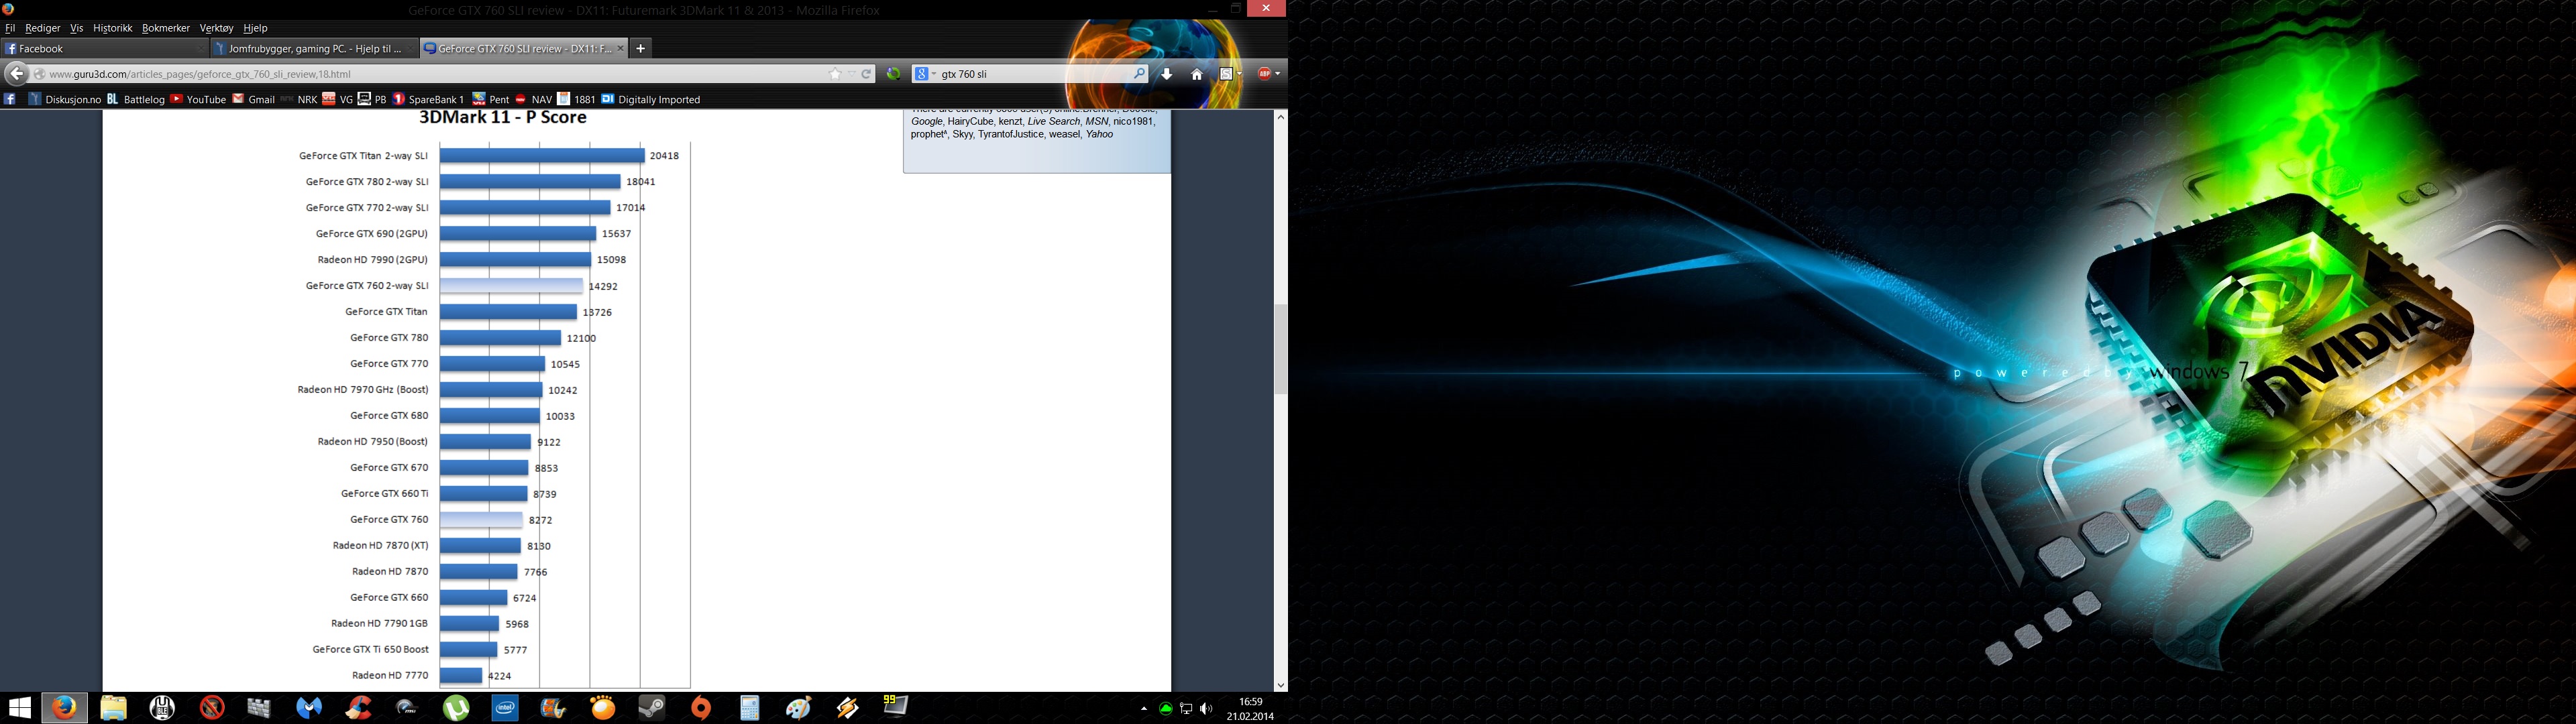The image size is (2576, 724).
Task: Open the bookmark star dropdown arrow
Action: (851, 73)
